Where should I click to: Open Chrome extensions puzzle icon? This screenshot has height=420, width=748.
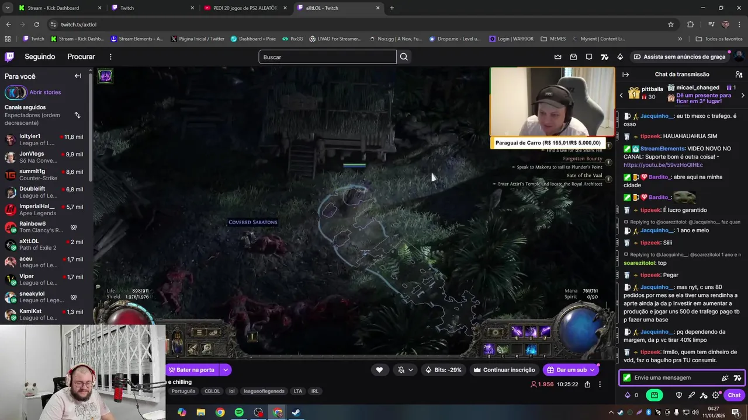pos(690,24)
